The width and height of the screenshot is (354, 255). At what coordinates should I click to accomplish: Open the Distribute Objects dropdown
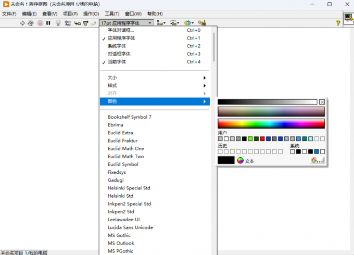[174, 23]
